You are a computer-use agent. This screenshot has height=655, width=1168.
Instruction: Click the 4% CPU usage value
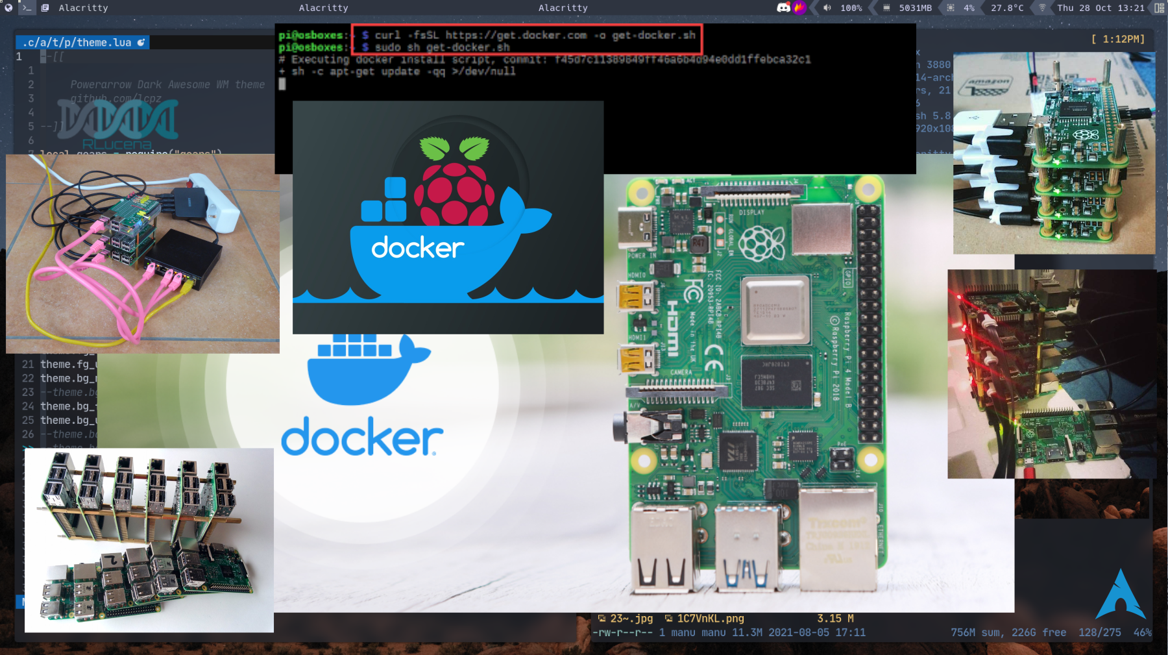point(969,8)
